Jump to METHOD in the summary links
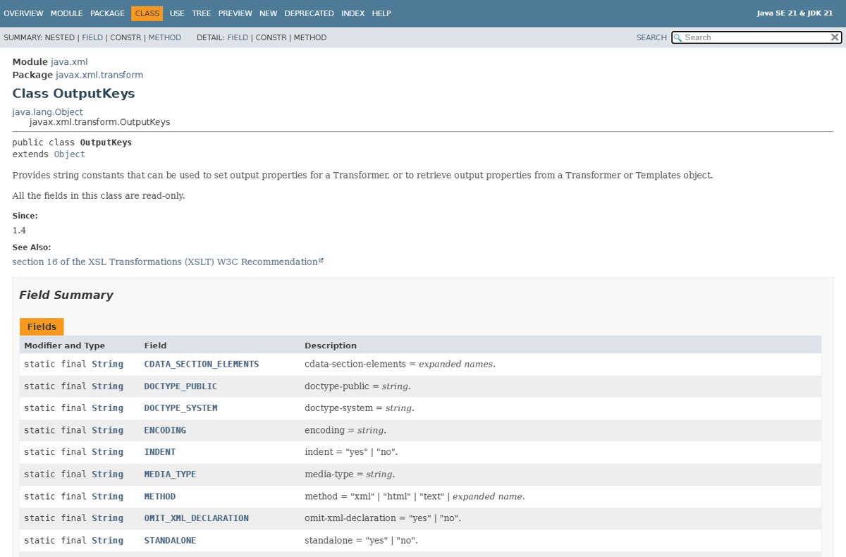 164,37
